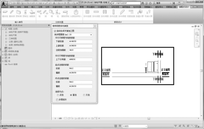Expand the 图纸 (全部) tree node
The width and height of the screenshot is (204, 129).
click(3, 54)
